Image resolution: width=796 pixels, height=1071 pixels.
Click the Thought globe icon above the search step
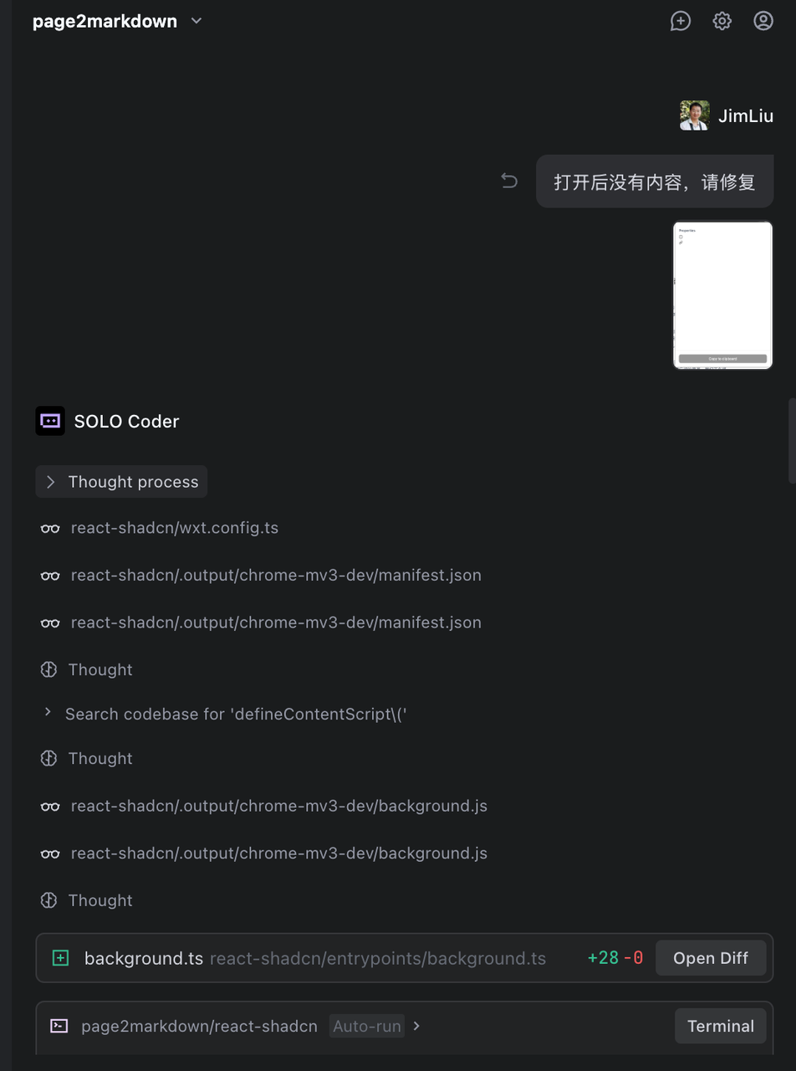[x=50, y=669]
